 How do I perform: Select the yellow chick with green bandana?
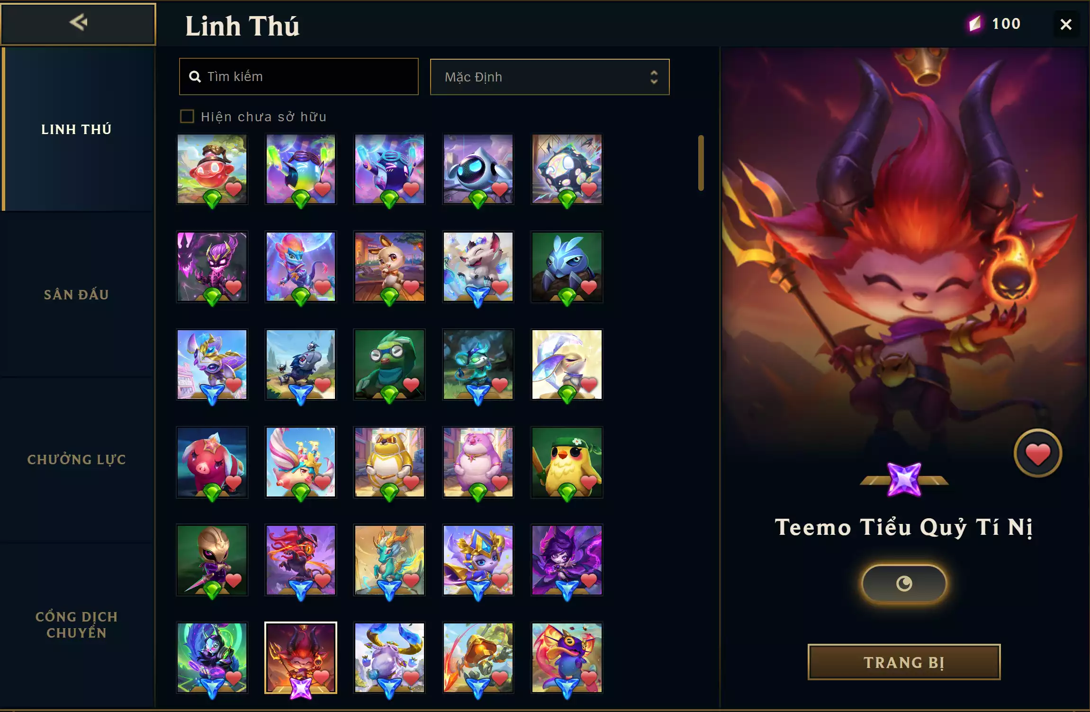click(x=567, y=462)
